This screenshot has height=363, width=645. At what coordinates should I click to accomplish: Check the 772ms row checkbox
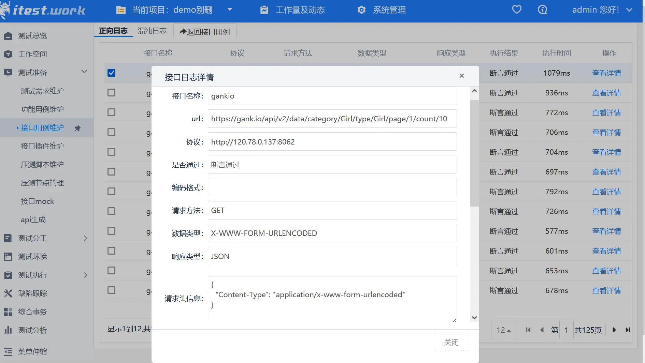111,112
